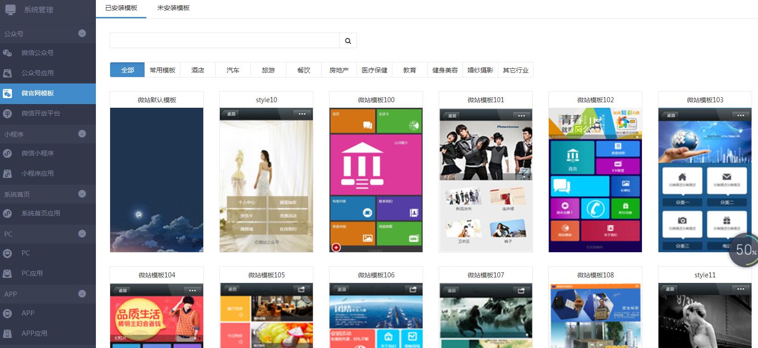Screen dimensions: 758x348
Task: Click the 50% circular progress indicator
Action: tap(745, 250)
